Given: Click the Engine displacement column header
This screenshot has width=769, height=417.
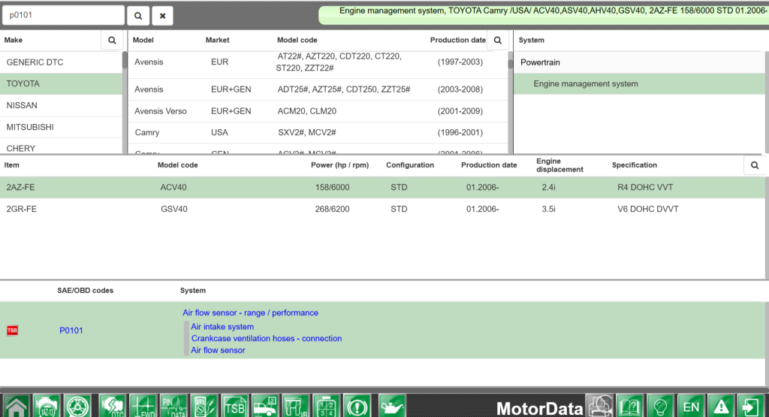Looking at the screenshot, I should pyautogui.click(x=559, y=165).
